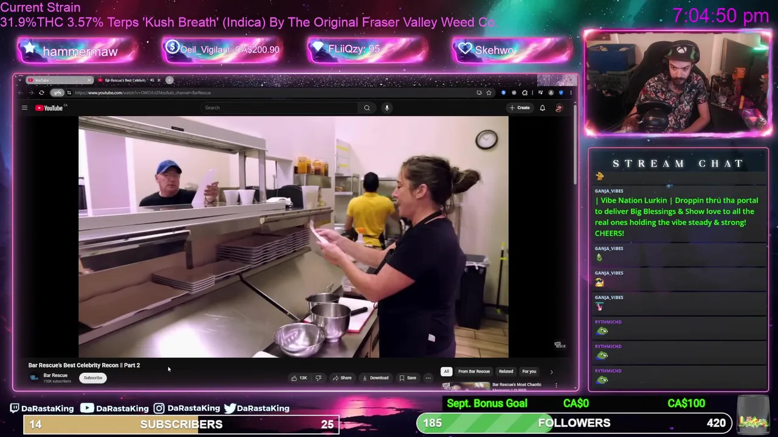
Task: Select the Related filter chip
Action: [x=506, y=371]
